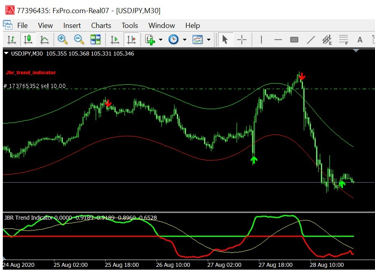Select the crosshair tool

click(242, 40)
